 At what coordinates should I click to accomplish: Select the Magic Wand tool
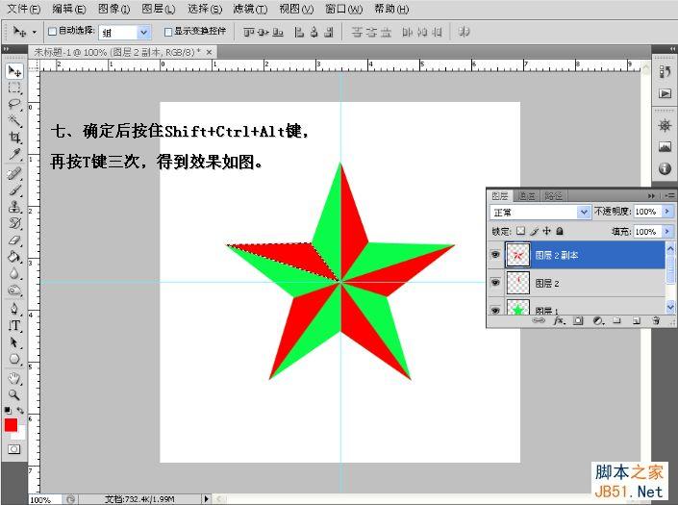pyautogui.click(x=14, y=120)
